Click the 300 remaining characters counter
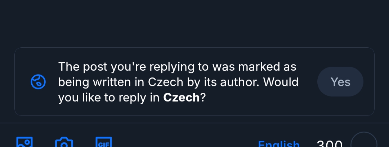The image size is (389, 147). (x=329, y=144)
